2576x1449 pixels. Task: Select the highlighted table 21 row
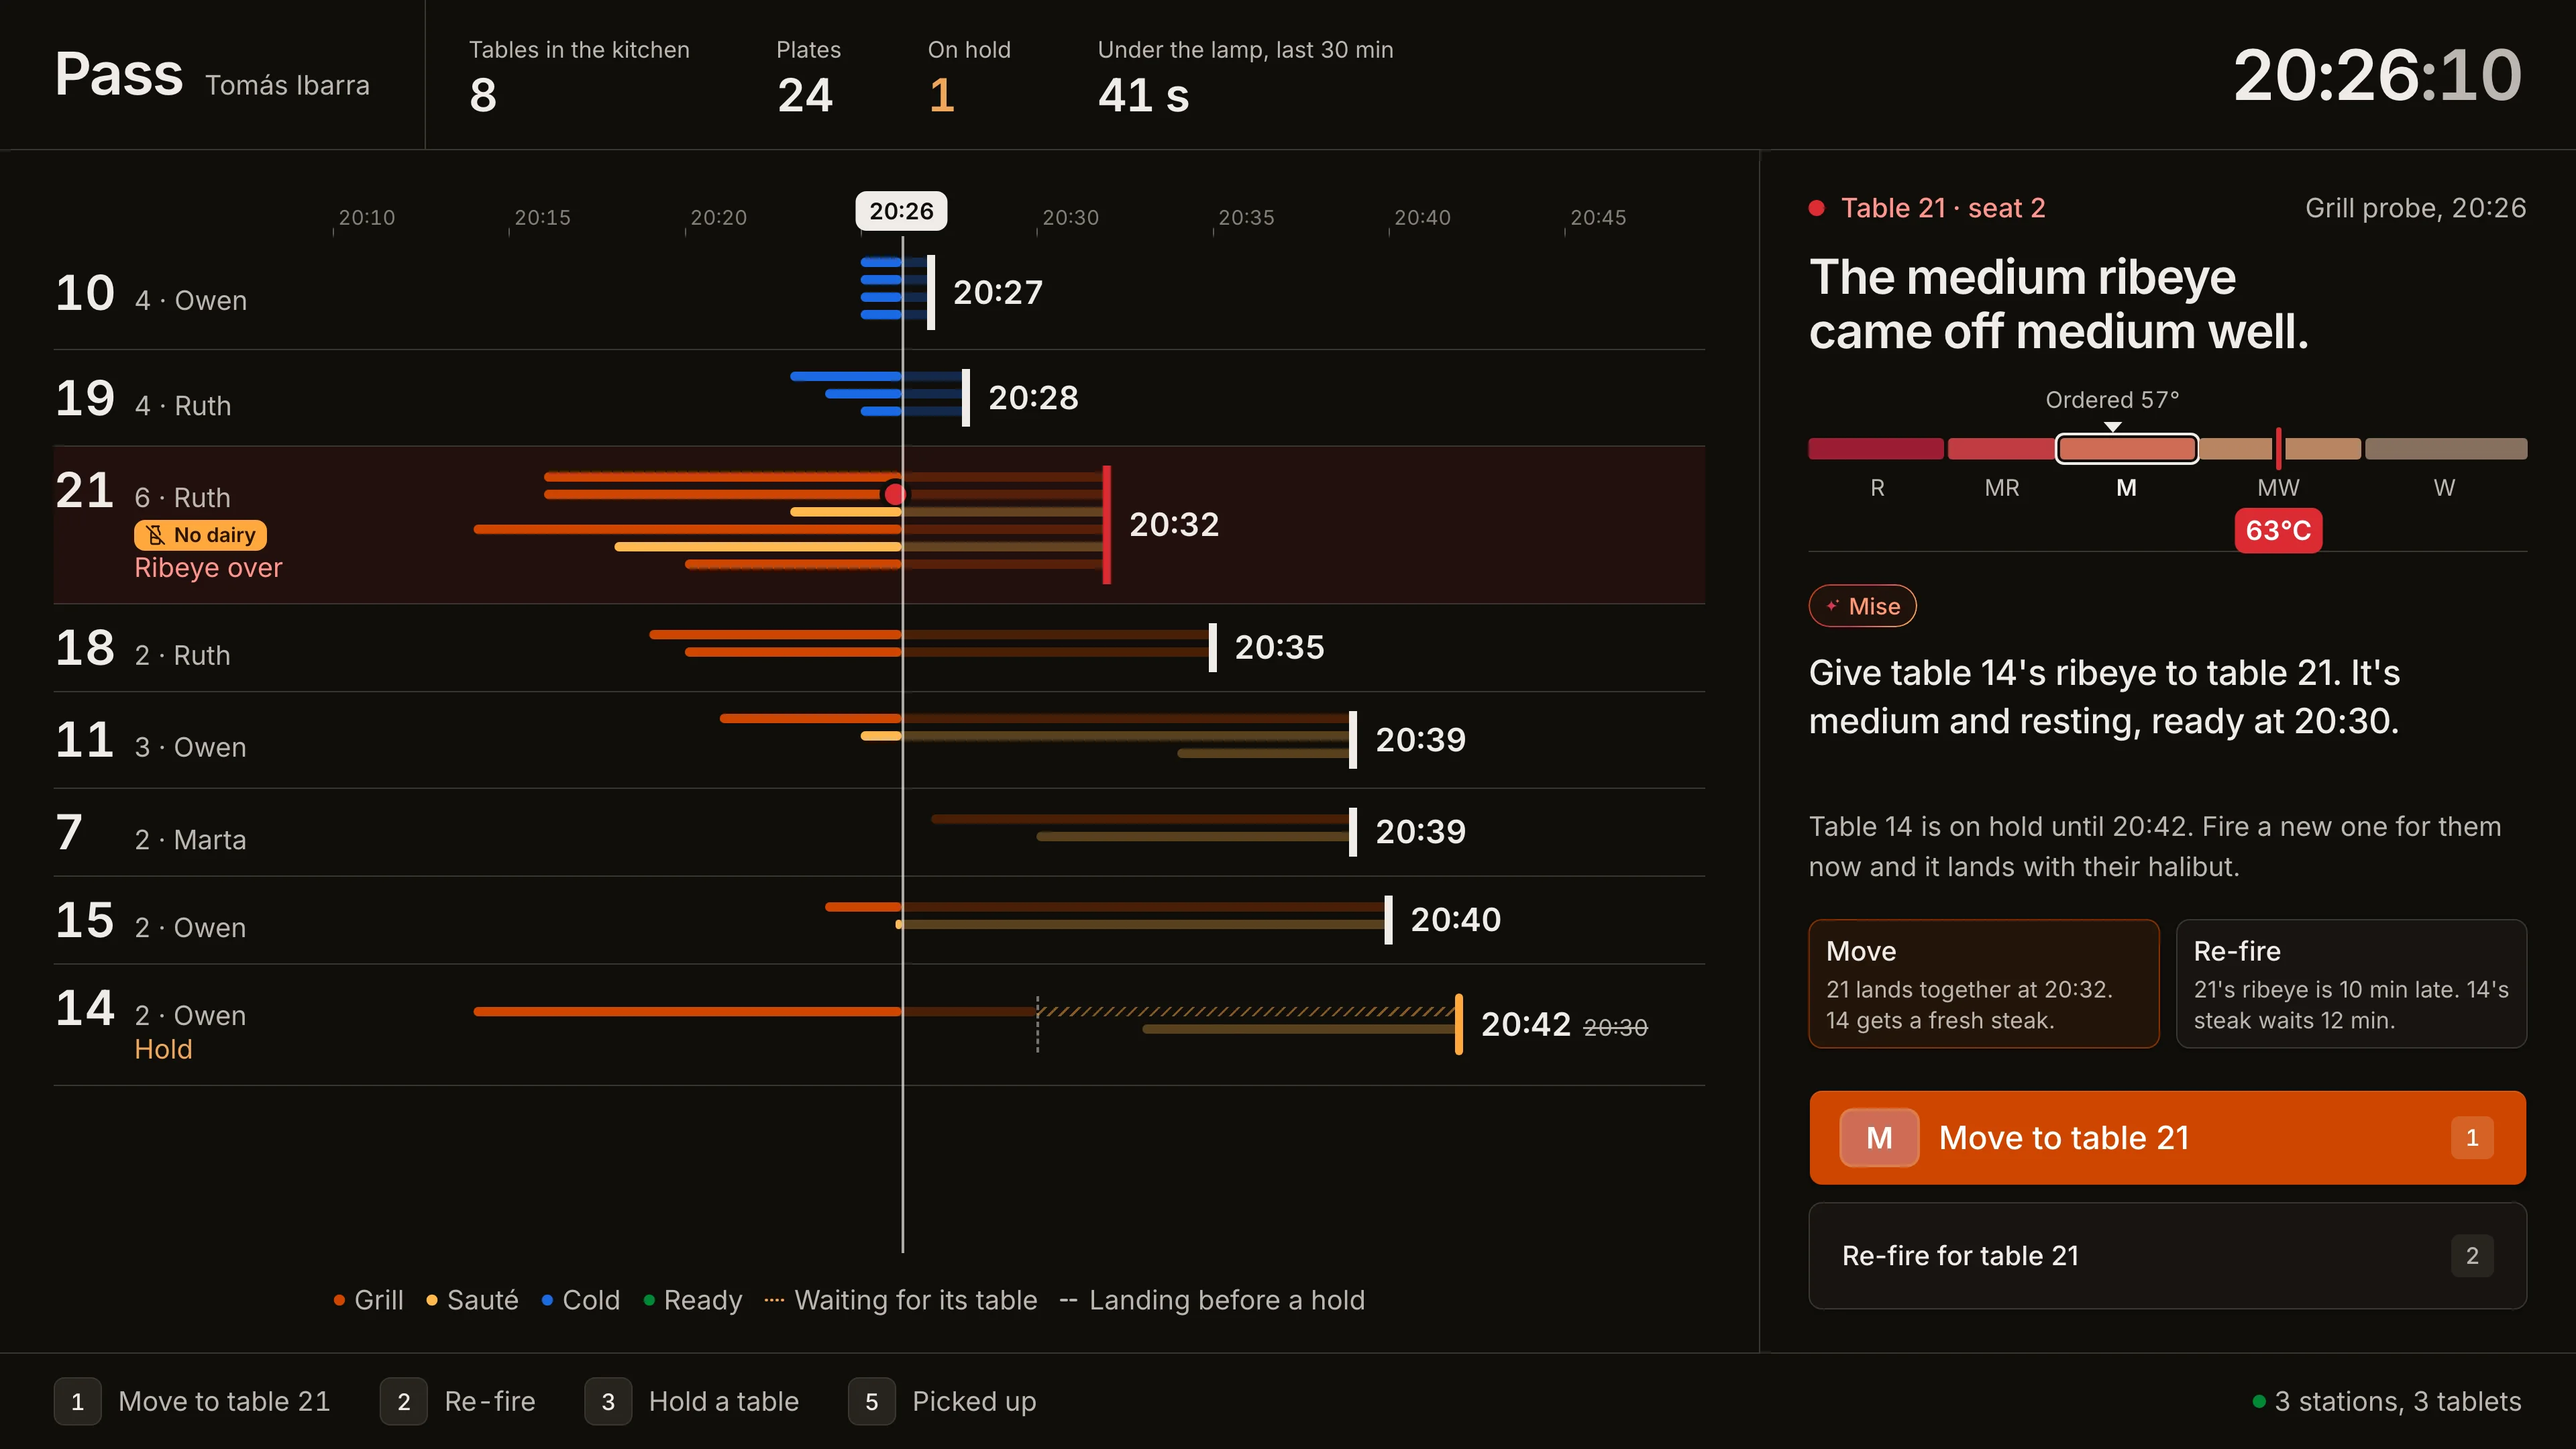click(879, 525)
